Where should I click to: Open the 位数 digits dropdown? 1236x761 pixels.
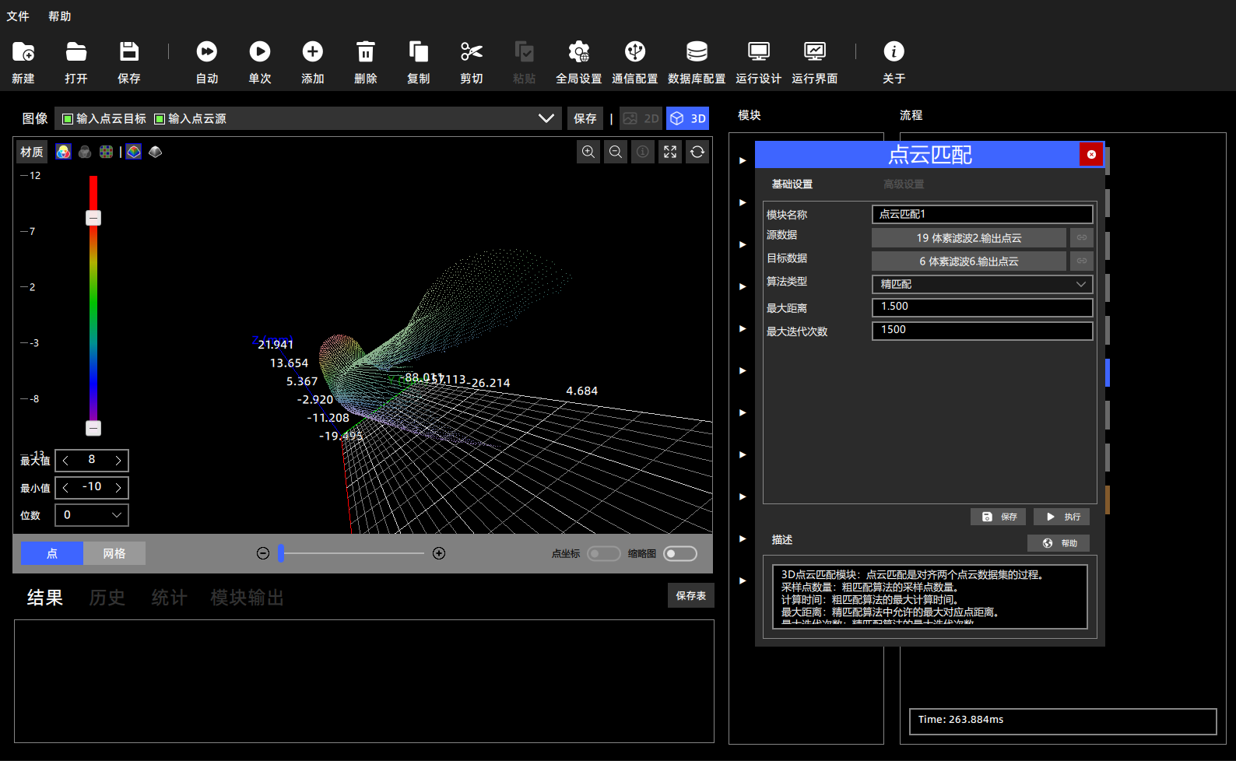[x=92, y=515]
